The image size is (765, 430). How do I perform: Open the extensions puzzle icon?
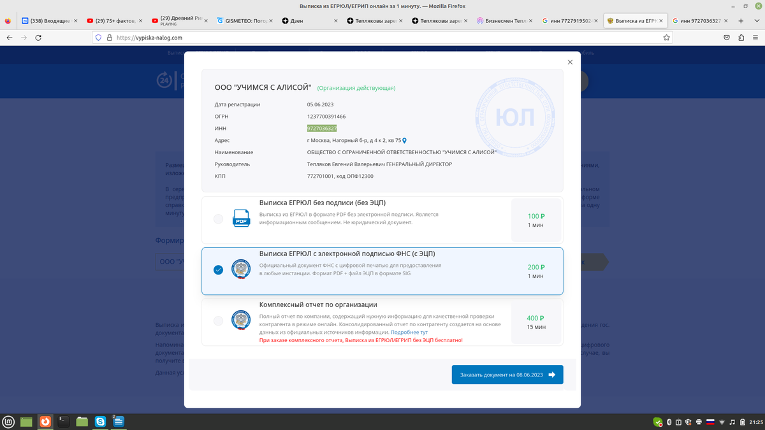[x=741, y=38]
